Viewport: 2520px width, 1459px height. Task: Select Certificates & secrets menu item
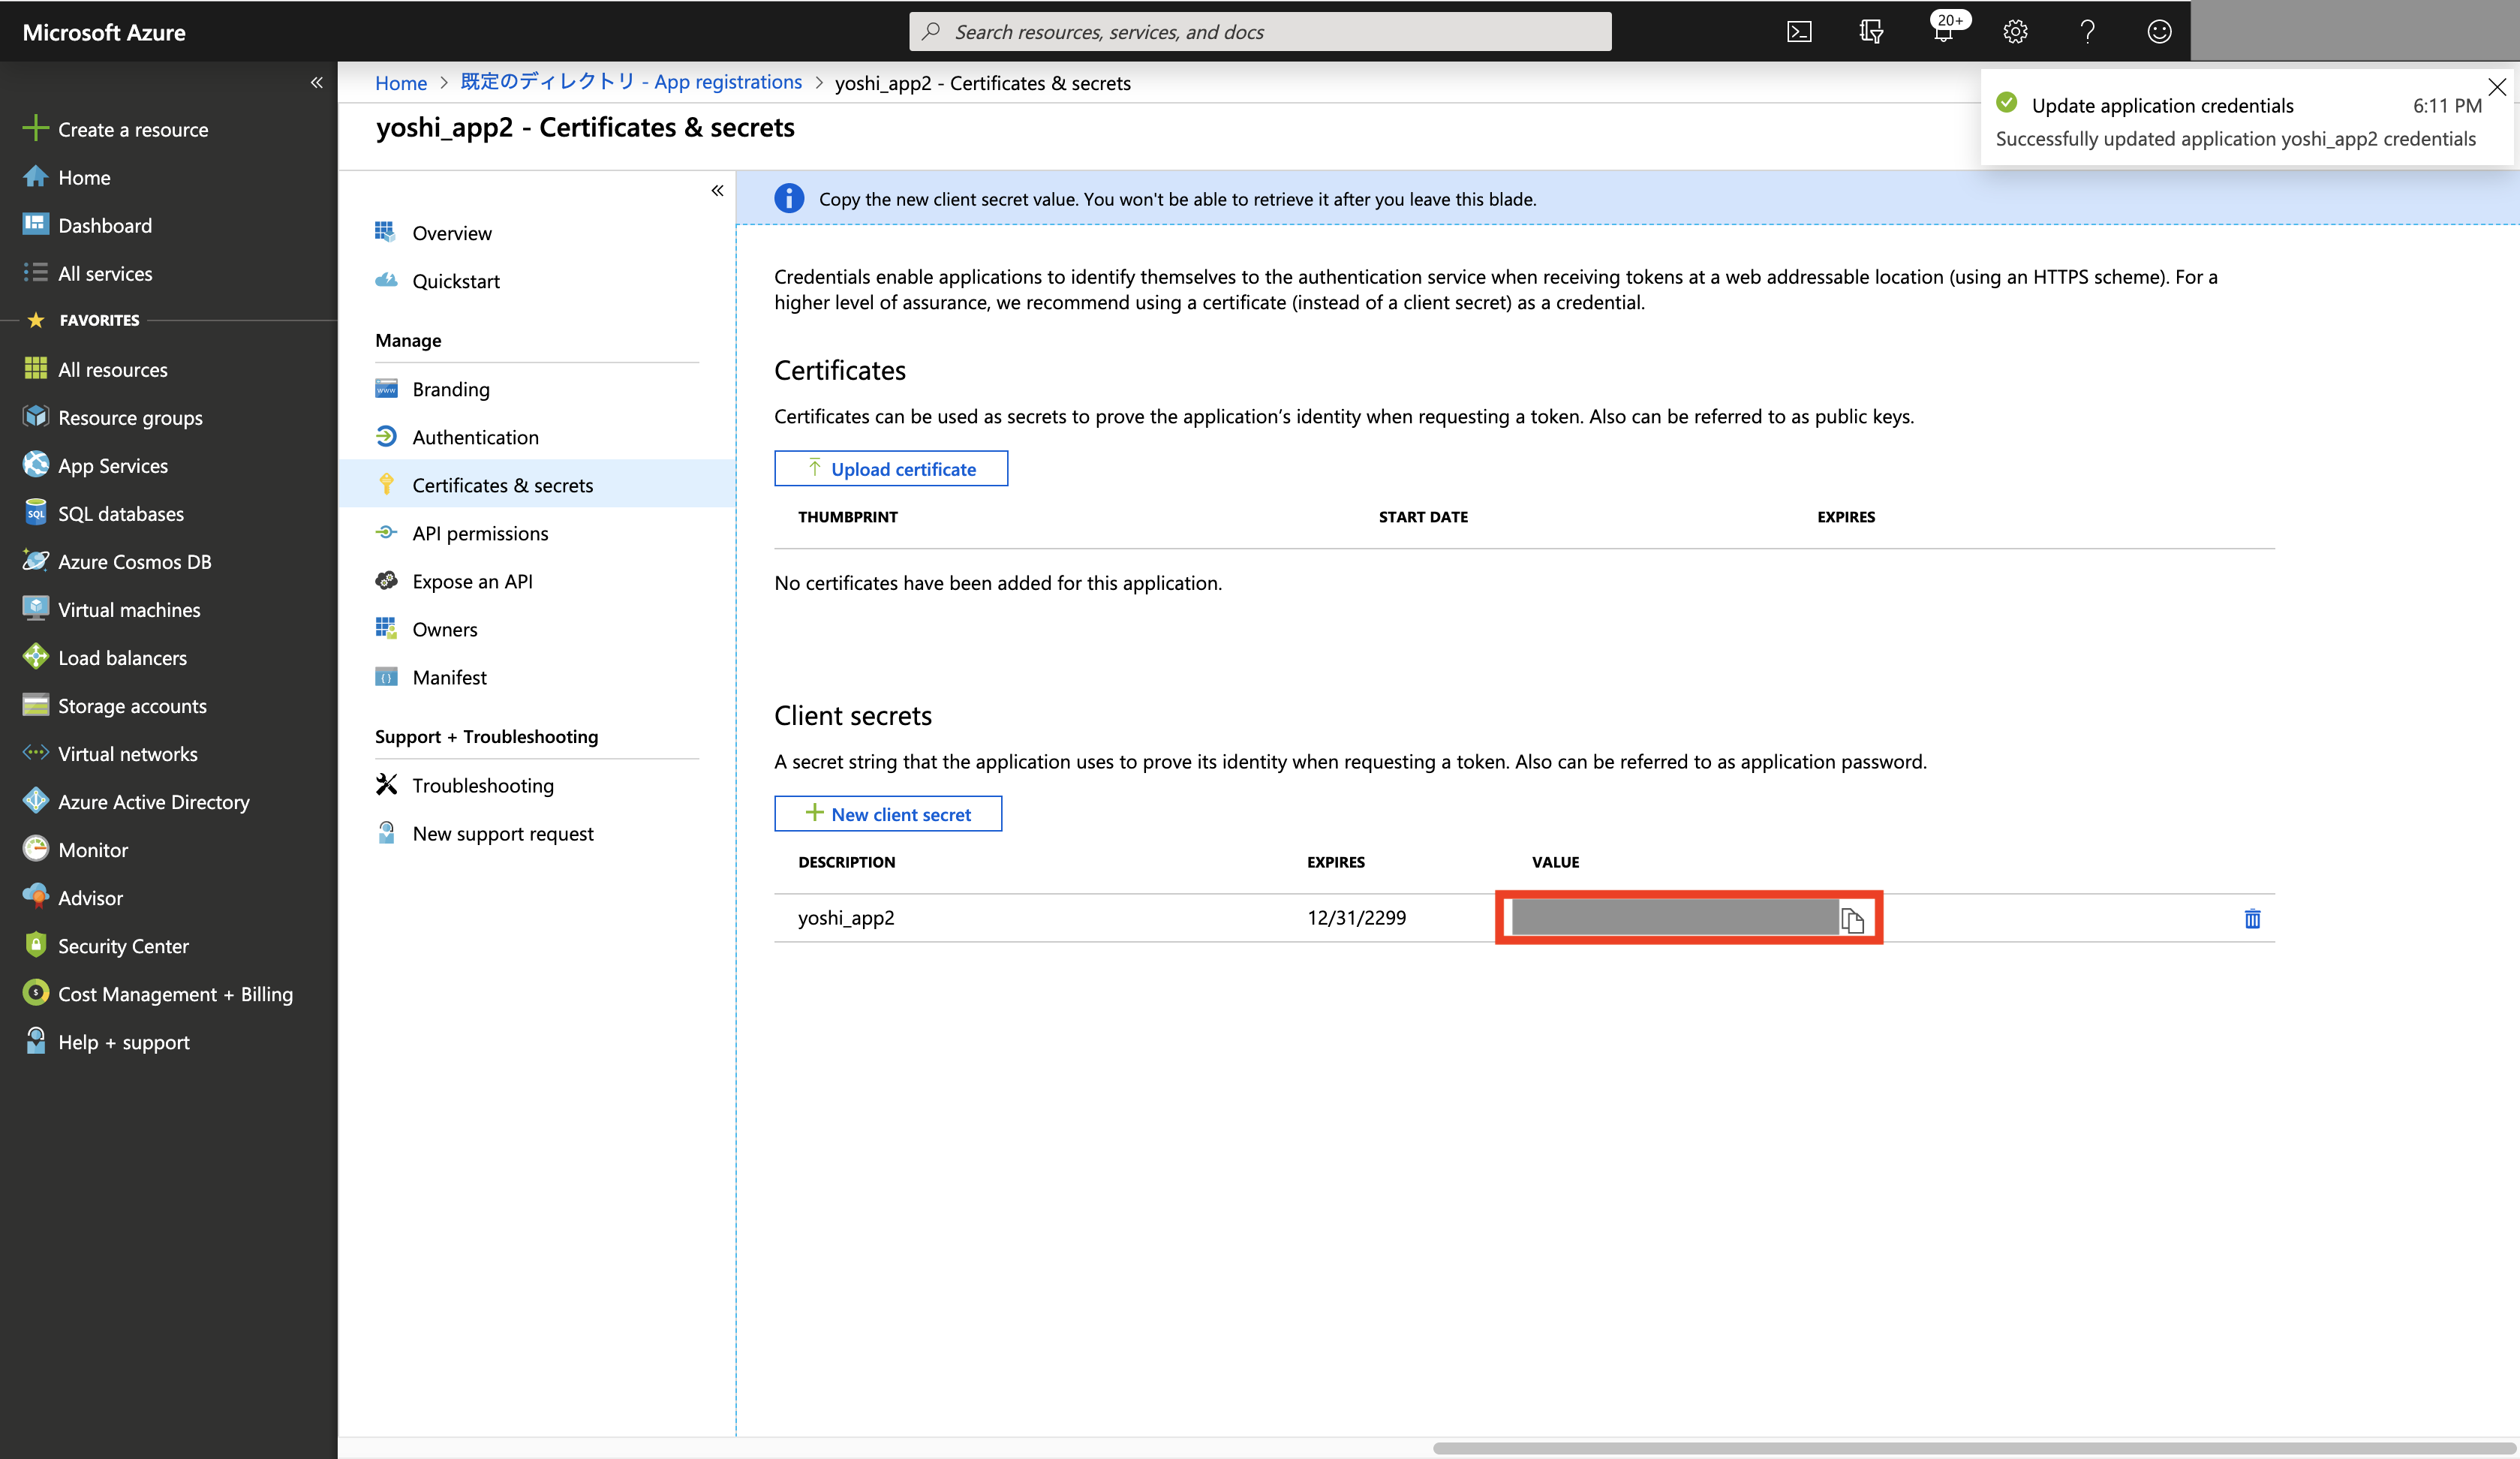tap(537, 484)
